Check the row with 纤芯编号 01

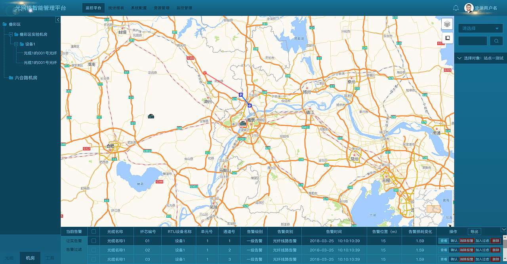94,241
